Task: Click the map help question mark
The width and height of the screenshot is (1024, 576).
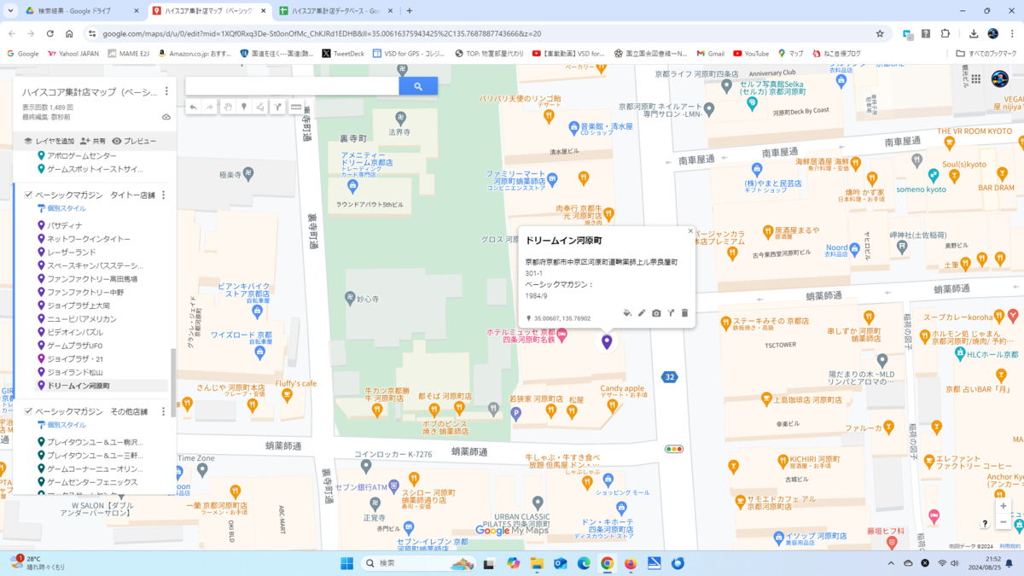Action: (x=985, y=523)
